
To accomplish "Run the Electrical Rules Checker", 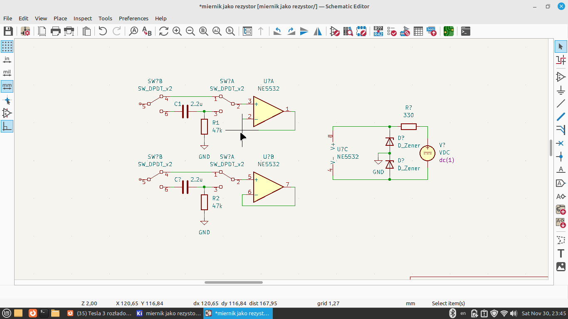I will coord(392,31).
